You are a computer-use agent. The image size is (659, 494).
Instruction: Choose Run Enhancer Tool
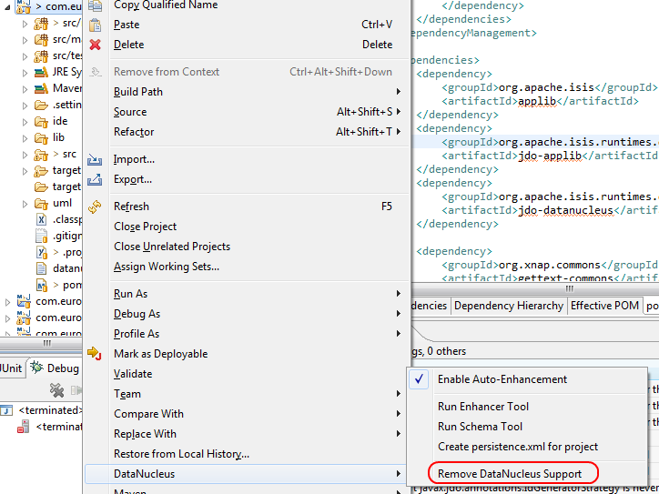(483, 407)
